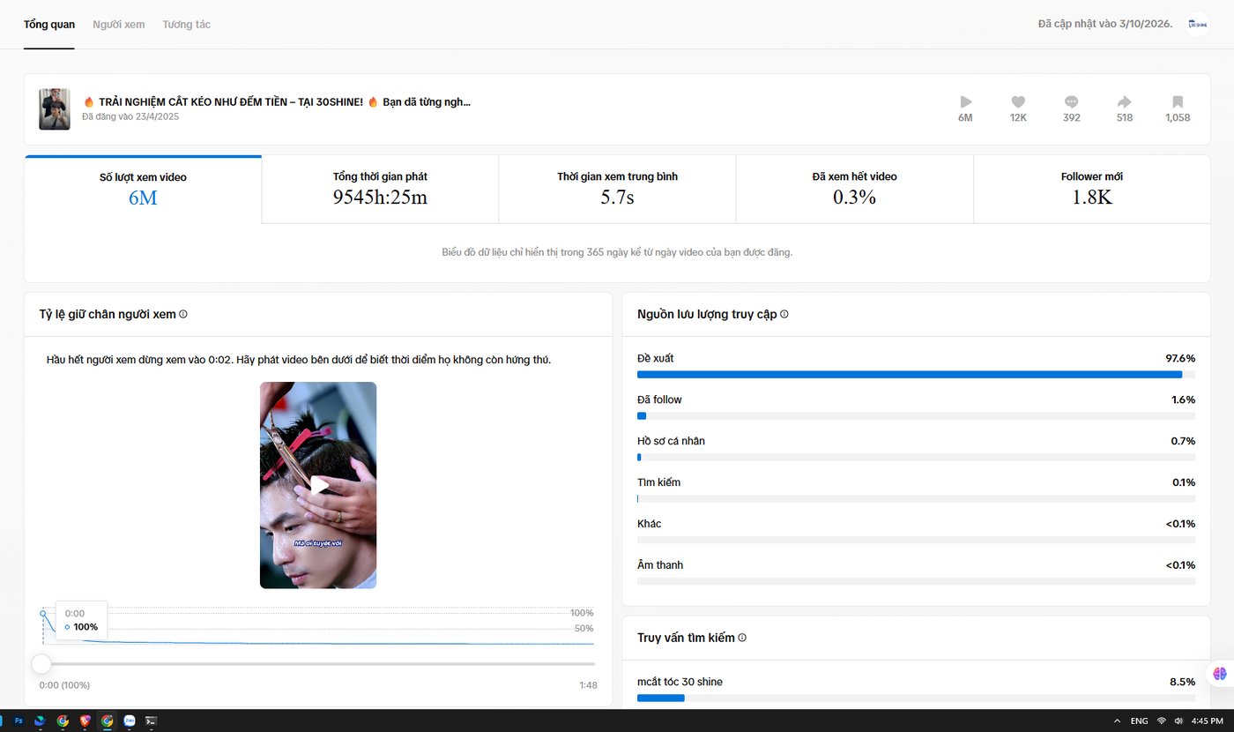Open the volume control in system tray
This screenshot has height=732, width=1234.
pyautogui.click(x=1178, y=721)
